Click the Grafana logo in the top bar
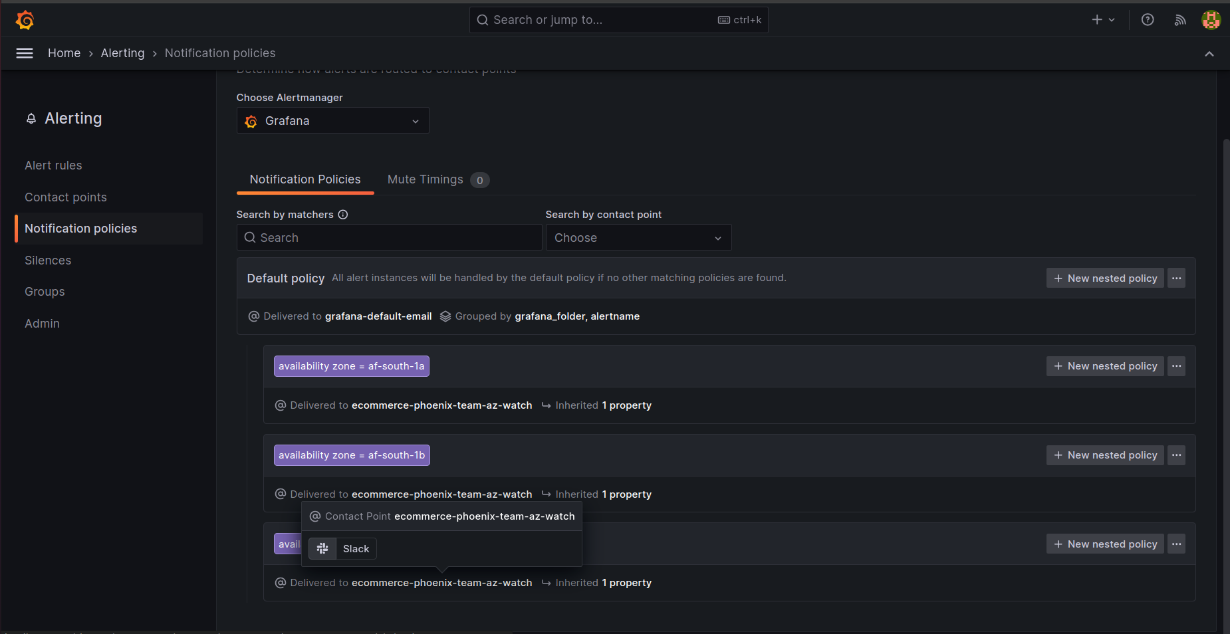Screen dimensions: 1230x634 click(24, 19)
